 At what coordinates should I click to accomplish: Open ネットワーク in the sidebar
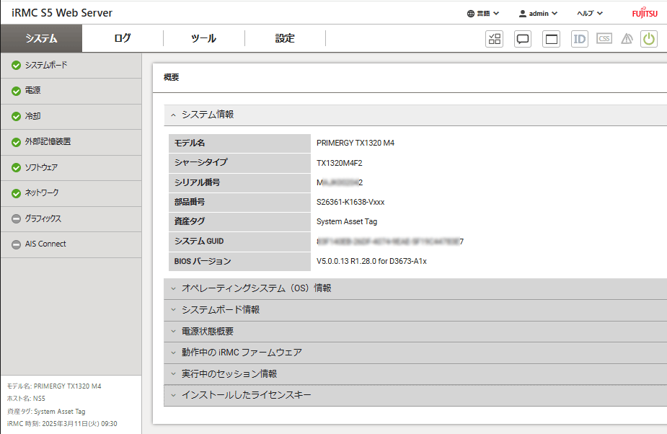(71, 194)
